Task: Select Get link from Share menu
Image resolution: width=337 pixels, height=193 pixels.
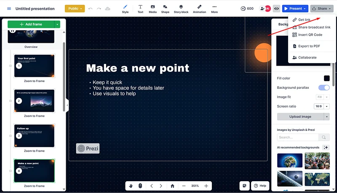Action: pos(304,20)
